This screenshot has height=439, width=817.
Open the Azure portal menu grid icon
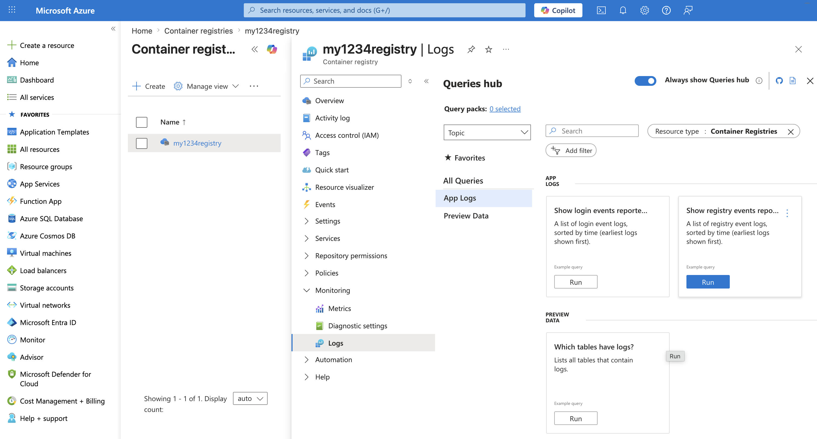(12, 10)
